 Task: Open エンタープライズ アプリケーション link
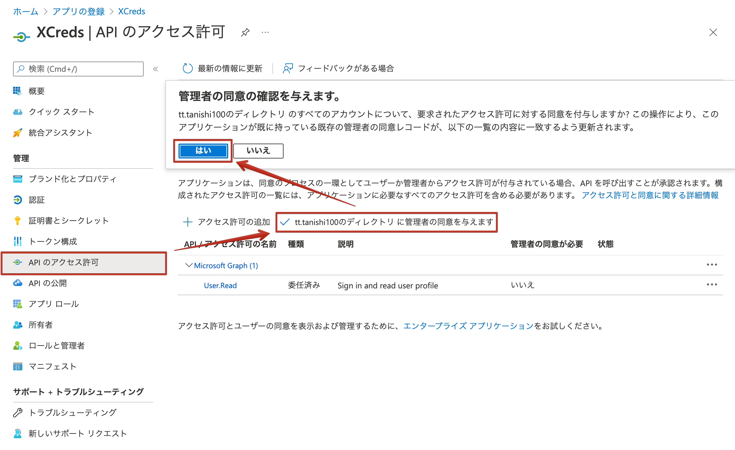point(469,326)
